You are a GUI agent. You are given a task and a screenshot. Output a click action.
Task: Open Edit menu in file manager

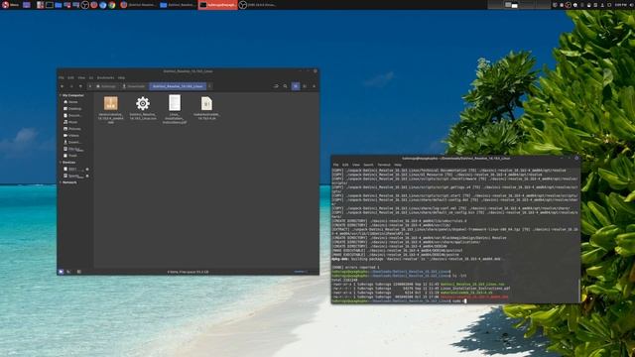point(70,77)
